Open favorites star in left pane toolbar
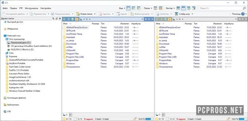The height and width of the screenshot is (121, 248). coord(77,19)
